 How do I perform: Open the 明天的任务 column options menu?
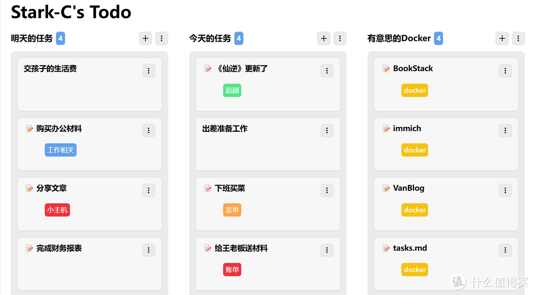(x=162, y=38)
